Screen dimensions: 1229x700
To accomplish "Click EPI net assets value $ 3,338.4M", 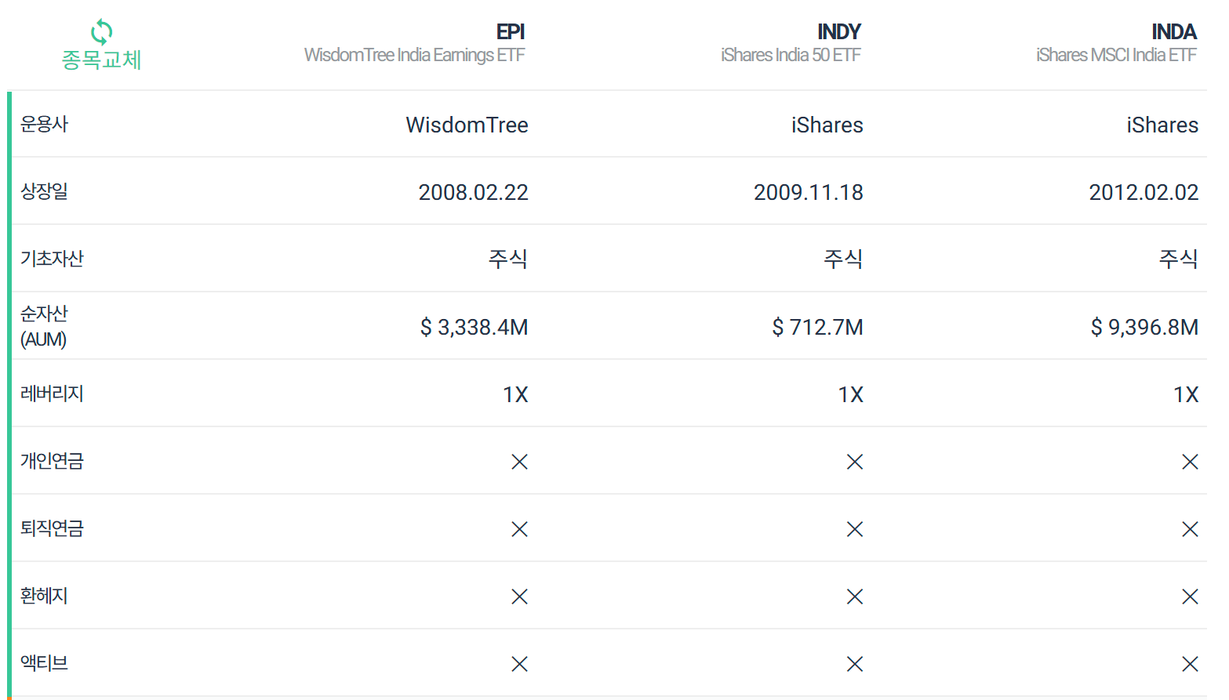I will tap(475, 327).
